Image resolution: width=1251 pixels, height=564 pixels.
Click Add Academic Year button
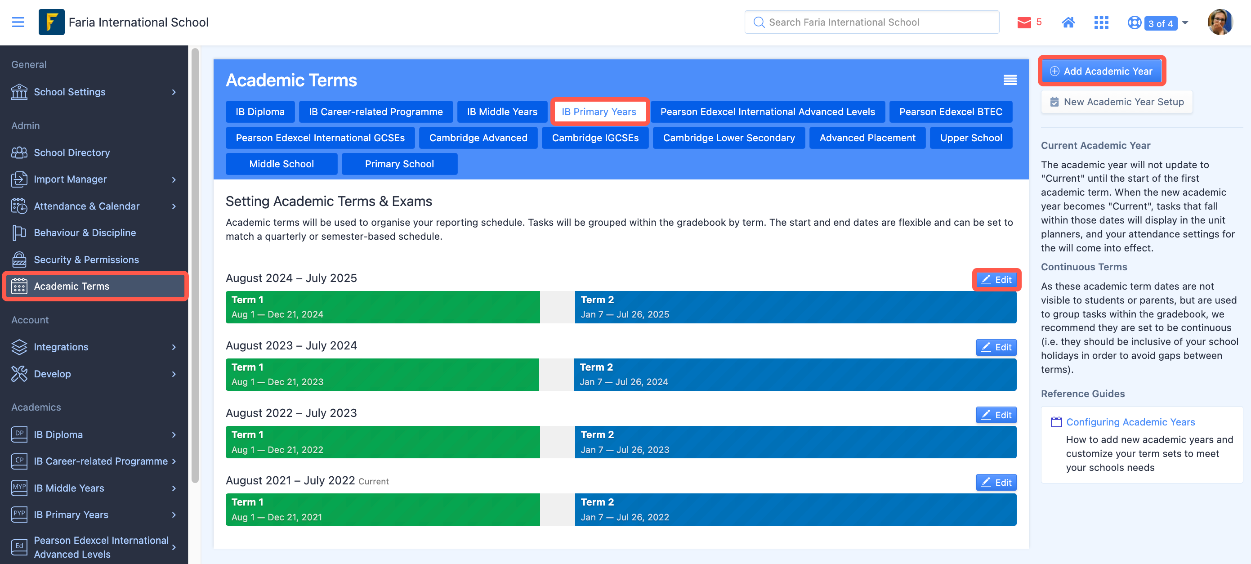click(x=1101, y=71)
